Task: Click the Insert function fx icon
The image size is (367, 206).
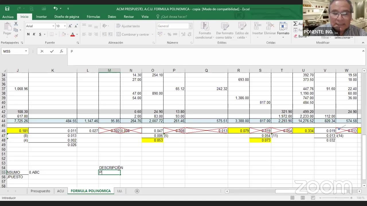Action: pos(61,51)
